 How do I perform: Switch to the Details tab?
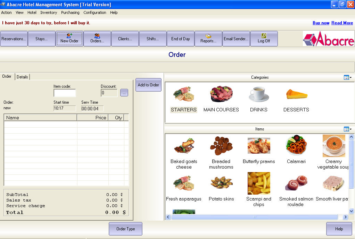(22, 77)
